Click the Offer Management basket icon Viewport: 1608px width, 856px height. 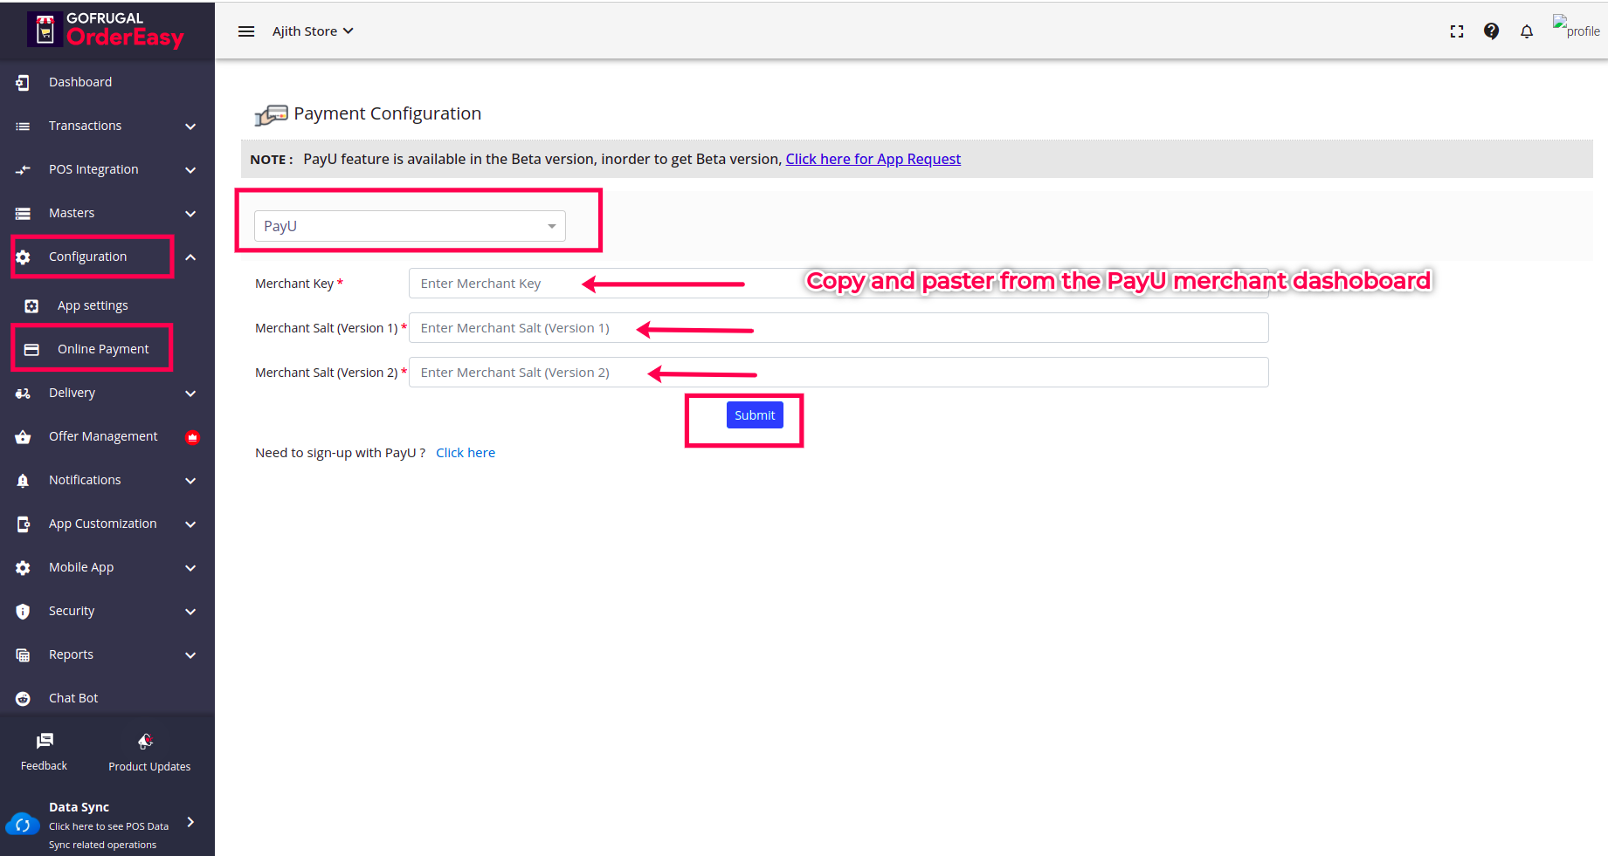click(x=23, y=437)
